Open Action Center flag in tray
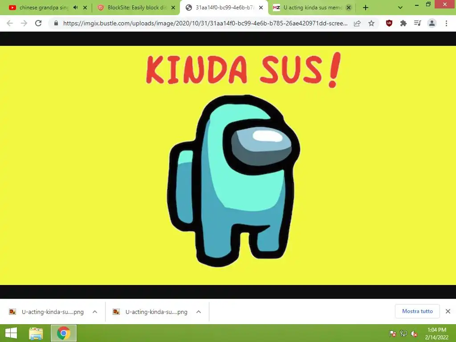456x342 pixels. coord(393,334)
